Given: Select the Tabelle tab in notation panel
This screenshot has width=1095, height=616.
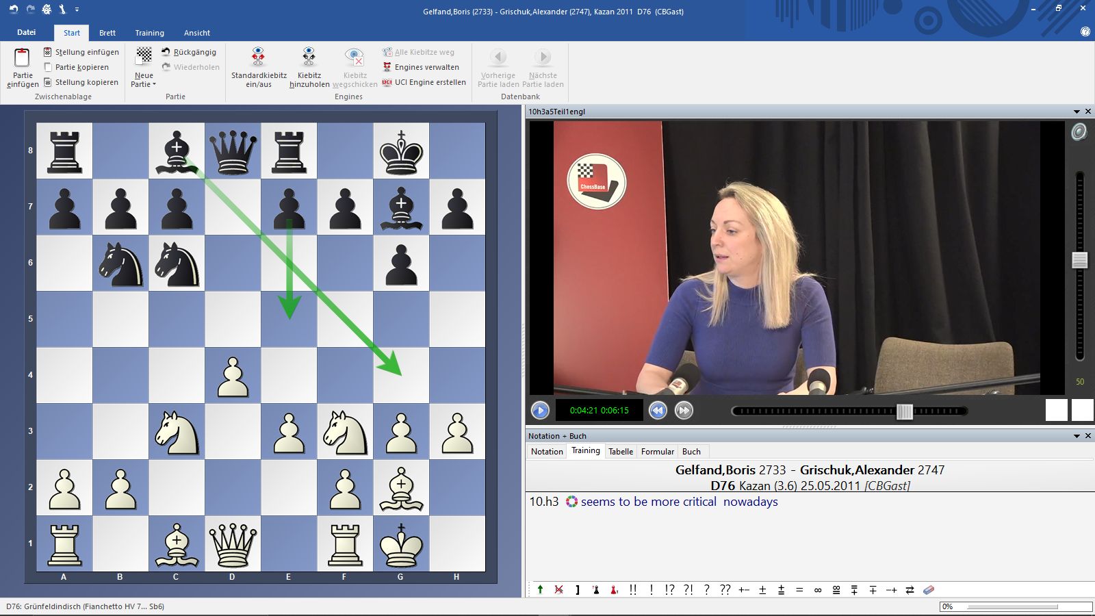Looking at the screenshot, I should [620, 452].
